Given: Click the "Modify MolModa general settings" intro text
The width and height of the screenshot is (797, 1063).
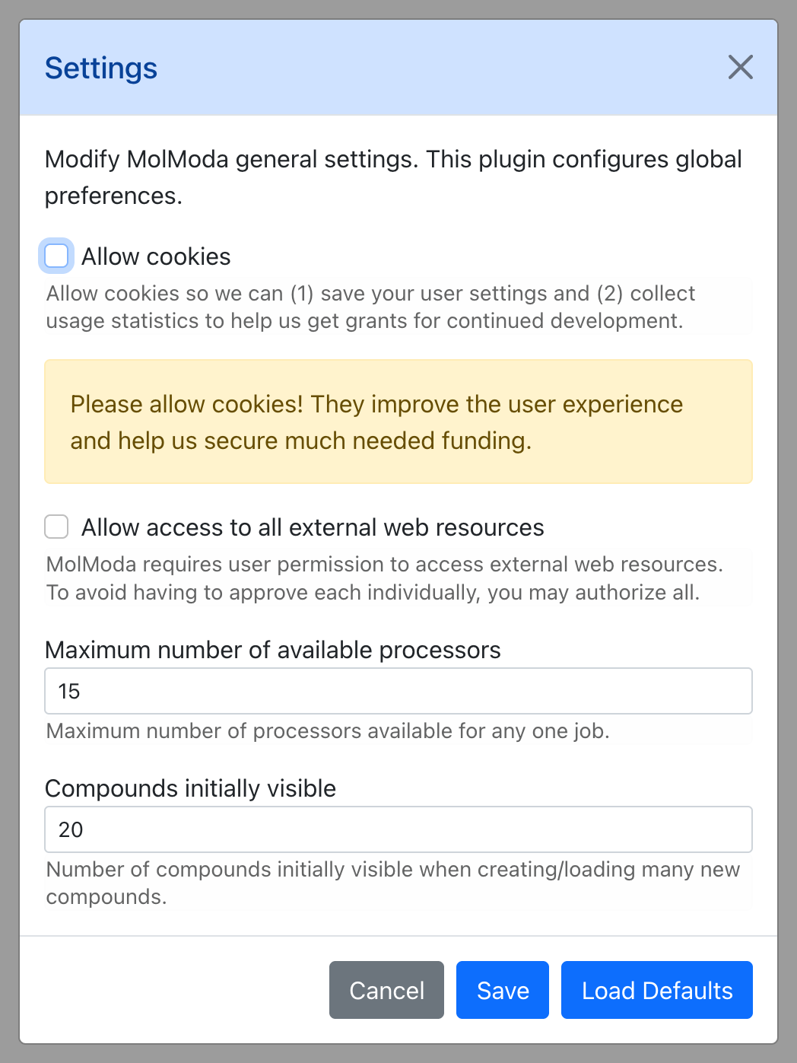Looking at the screenshot, I should pyautogui.click(x=393, y=177).
